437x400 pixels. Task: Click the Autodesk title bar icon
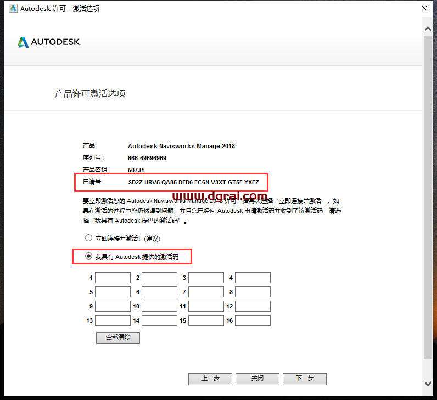pos(13,8)
